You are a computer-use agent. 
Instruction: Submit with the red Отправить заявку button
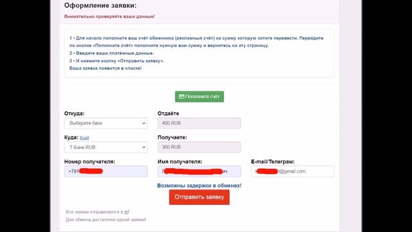point(199,197)
